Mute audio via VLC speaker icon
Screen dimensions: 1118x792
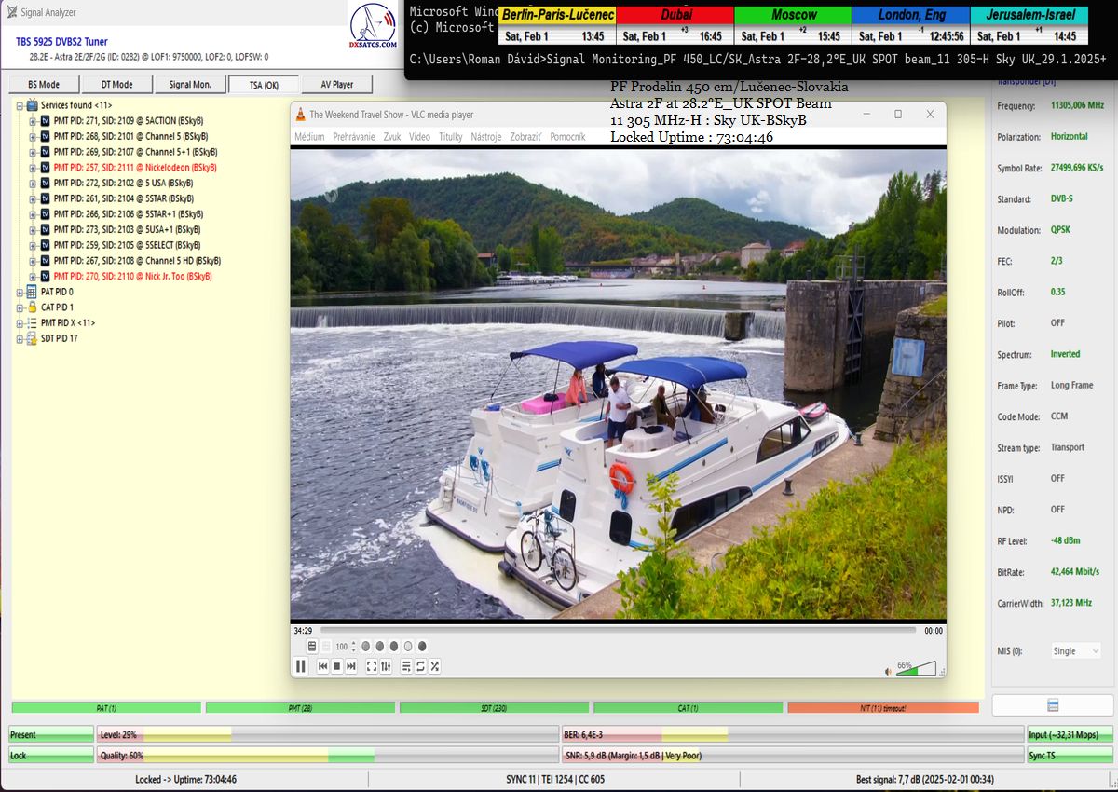click(888, 670)
